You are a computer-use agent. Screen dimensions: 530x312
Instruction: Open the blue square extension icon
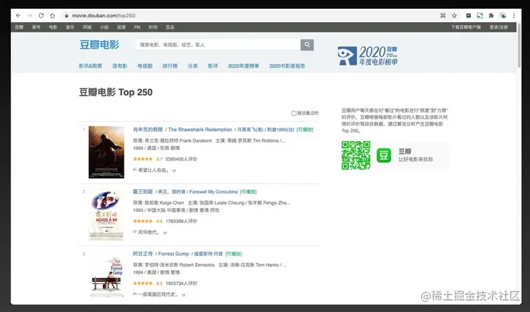(x=480, y=15)
